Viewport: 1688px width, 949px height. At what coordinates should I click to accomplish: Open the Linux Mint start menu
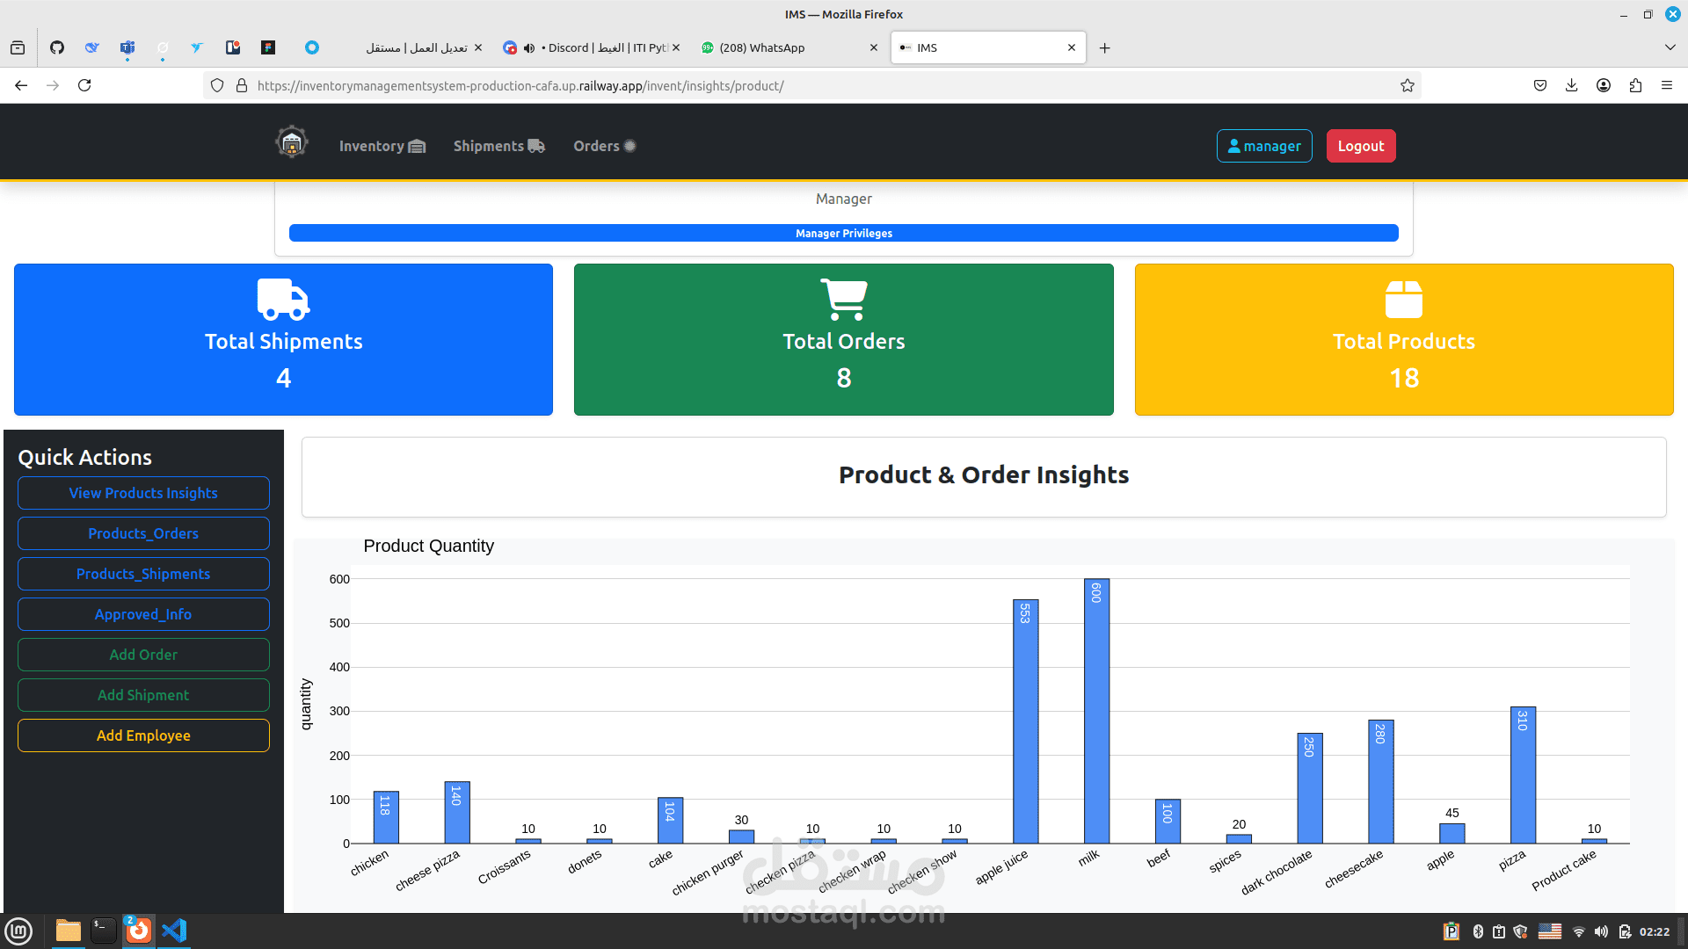(18, 931)
